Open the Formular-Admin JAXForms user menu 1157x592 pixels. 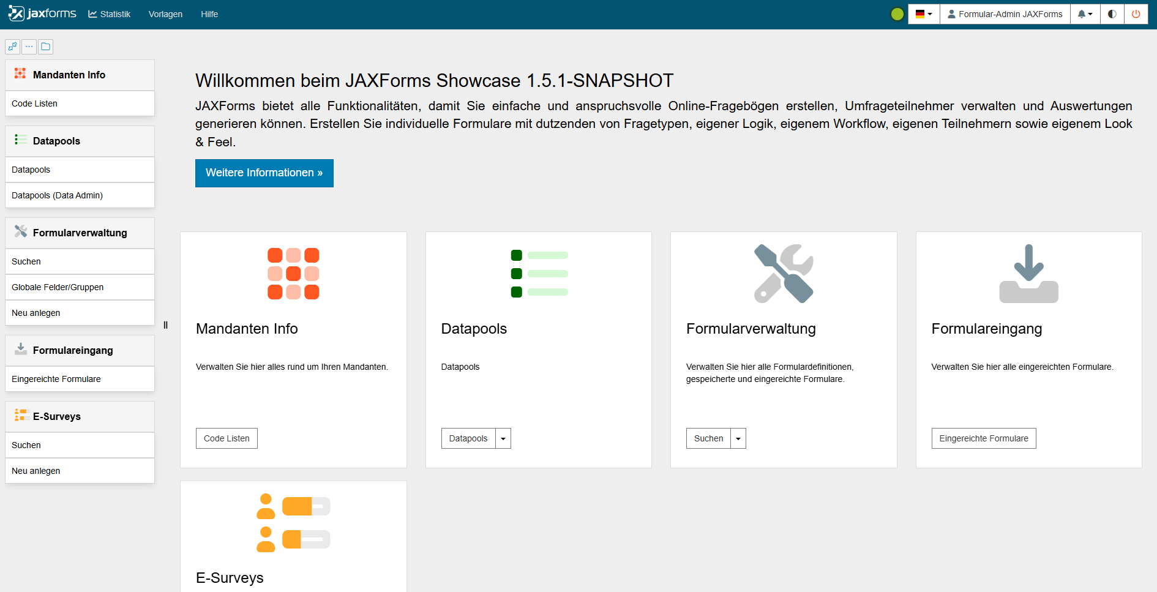1005,14
